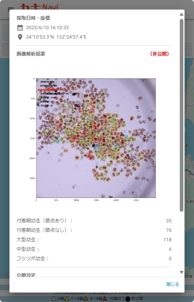Click the scrollbar down arrow in dialog
Image resolution: width=194 pixels, height=302 pixels.
pyautogui.click(x=181, y=272)
